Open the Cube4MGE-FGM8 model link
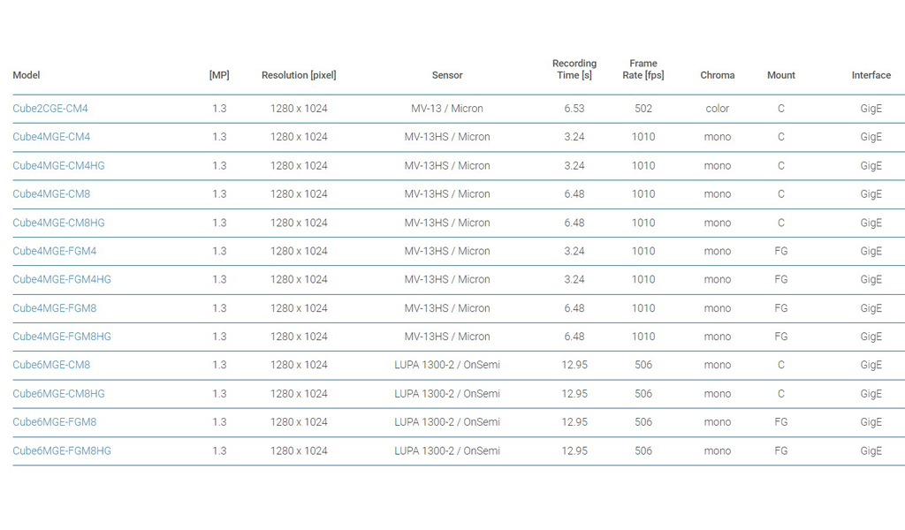 click(55, 308)
